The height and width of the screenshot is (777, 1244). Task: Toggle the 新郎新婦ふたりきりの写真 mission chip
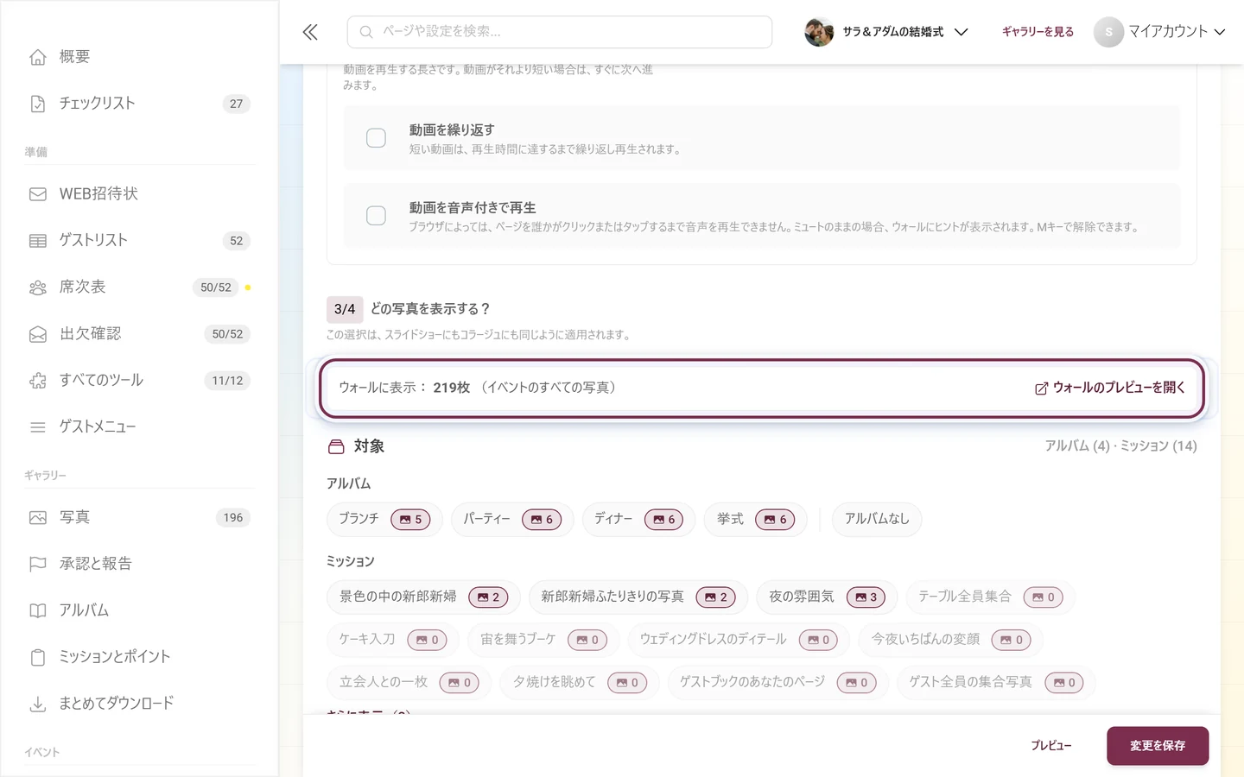[638, 597]
